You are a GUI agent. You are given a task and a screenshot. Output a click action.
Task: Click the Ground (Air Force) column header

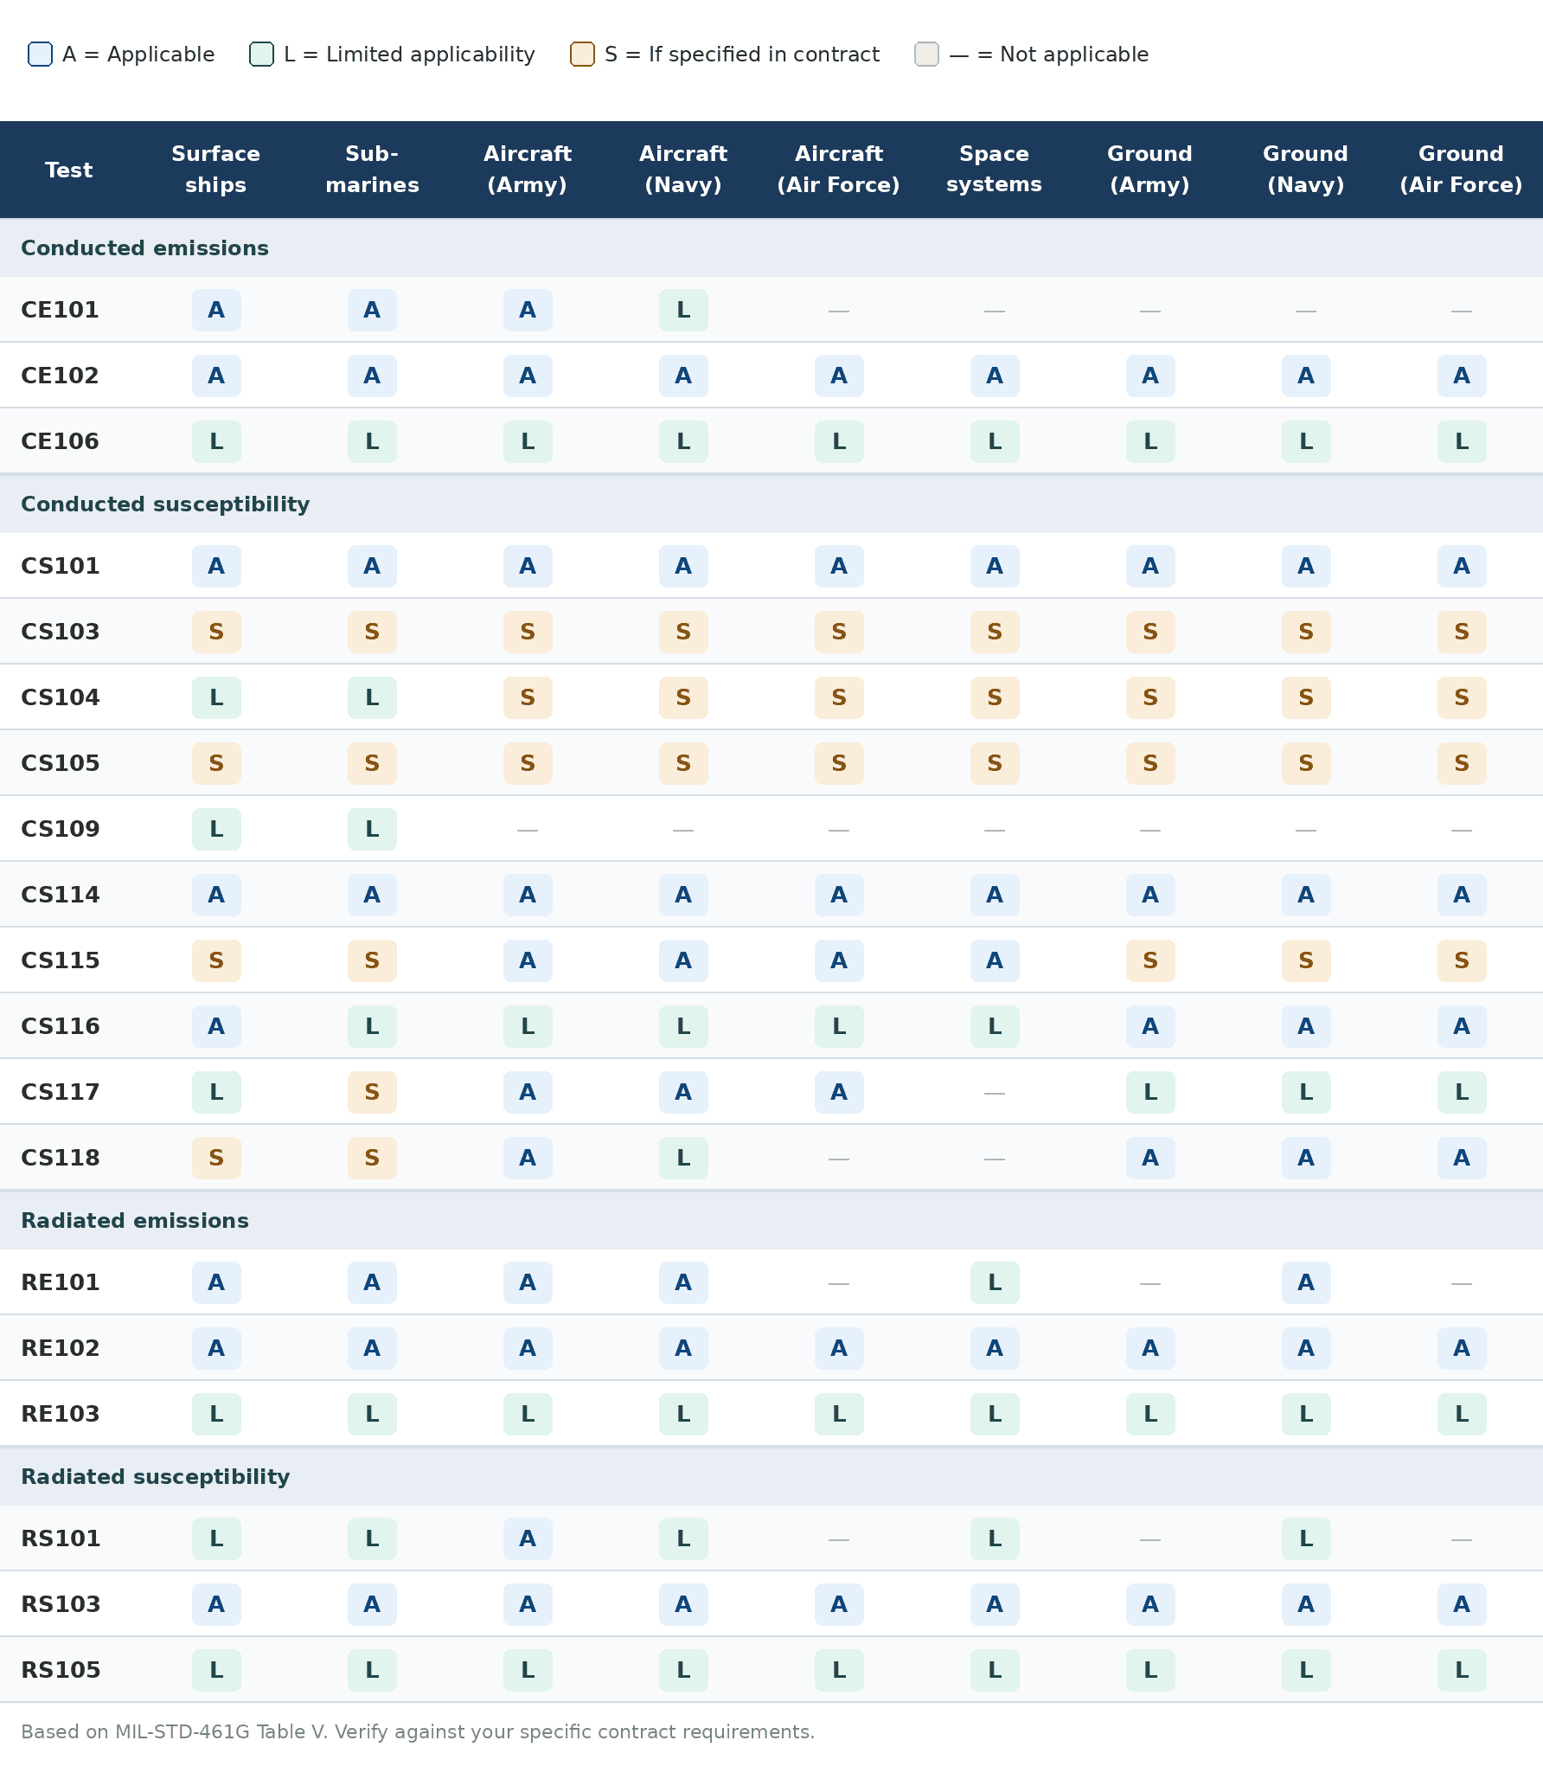[x=1462, y=170]
